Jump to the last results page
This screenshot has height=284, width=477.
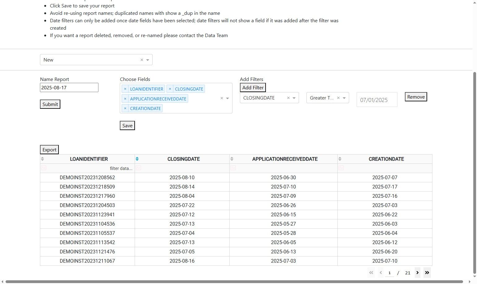tap(427, 273)
